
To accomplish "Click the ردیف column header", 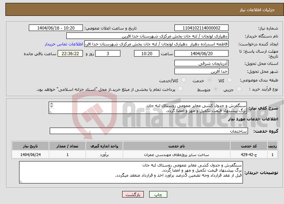I will pyautogui.click(x=272, y=146).
